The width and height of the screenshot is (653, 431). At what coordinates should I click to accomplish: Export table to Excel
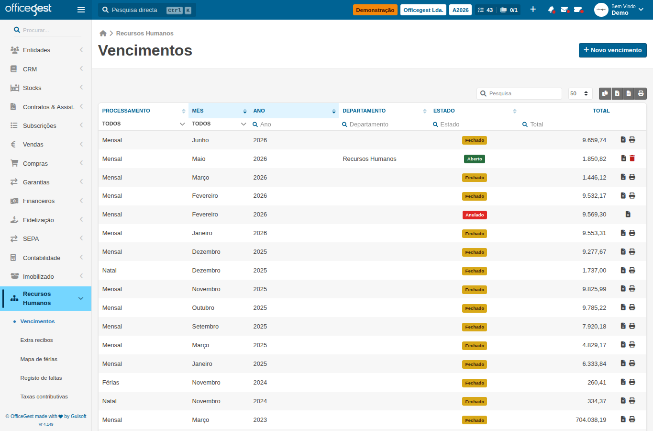point(617,93)
